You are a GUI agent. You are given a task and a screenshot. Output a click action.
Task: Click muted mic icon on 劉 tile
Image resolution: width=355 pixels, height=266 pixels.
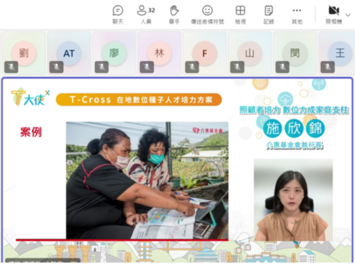(11, 67)
